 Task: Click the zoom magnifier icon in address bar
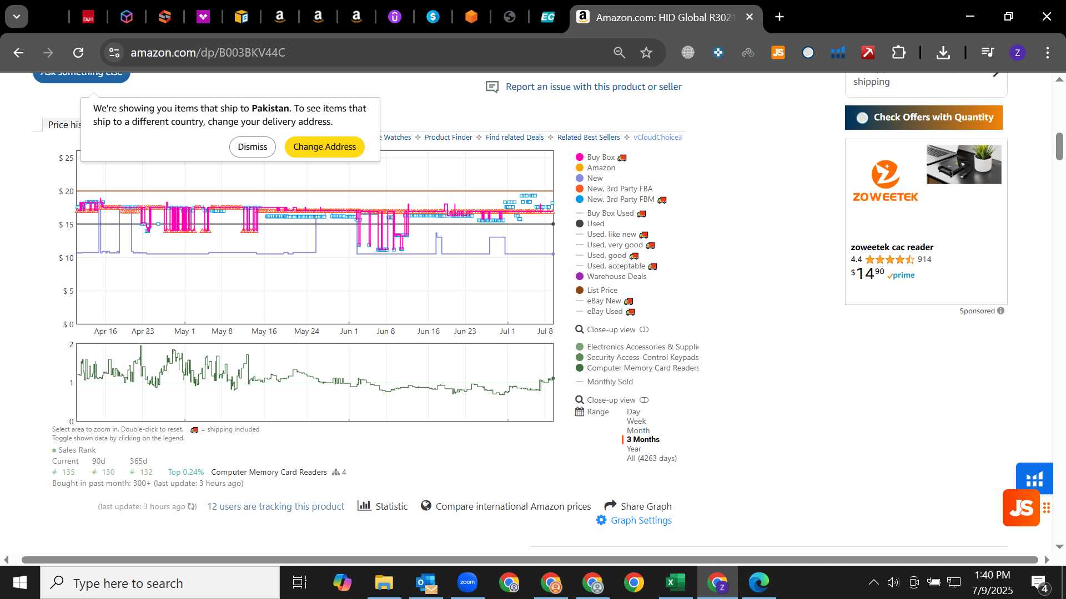[619, 53]
